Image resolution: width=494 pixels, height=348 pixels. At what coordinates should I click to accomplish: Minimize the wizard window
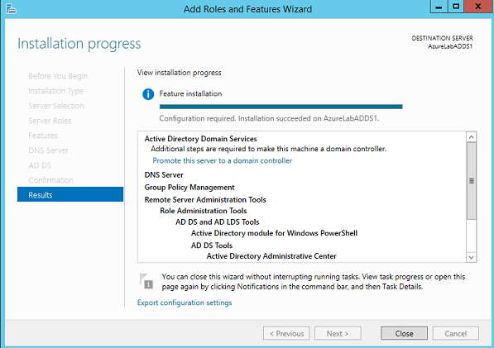point(439,7)
